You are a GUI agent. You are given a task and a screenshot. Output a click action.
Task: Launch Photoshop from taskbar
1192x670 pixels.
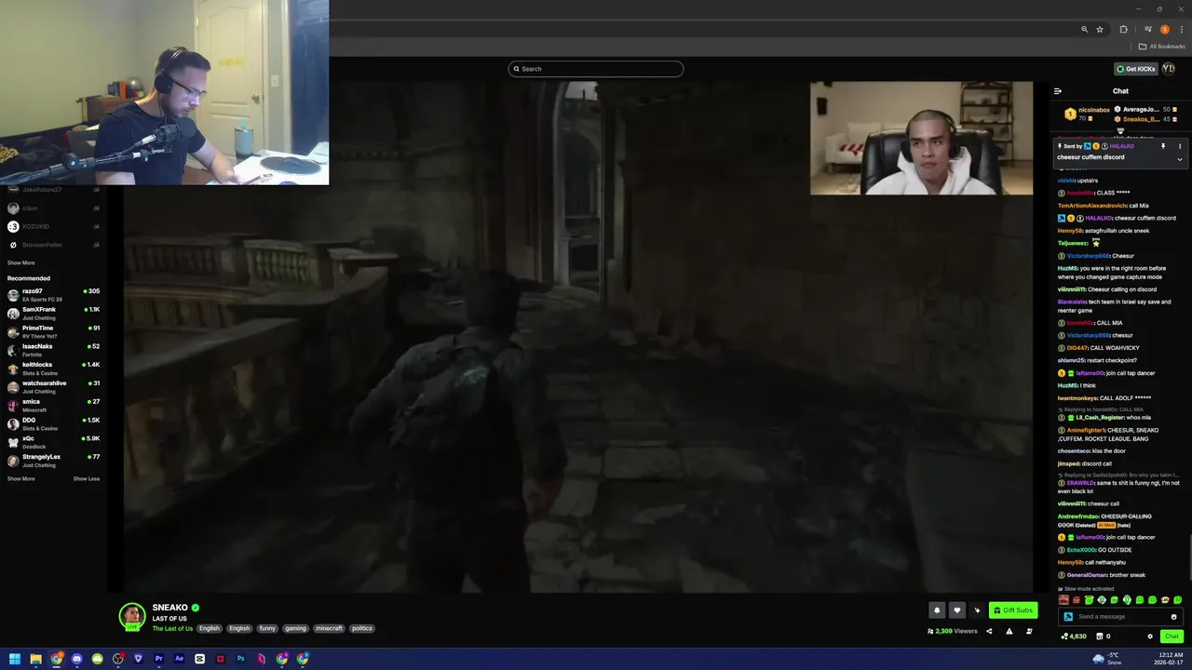240,659
